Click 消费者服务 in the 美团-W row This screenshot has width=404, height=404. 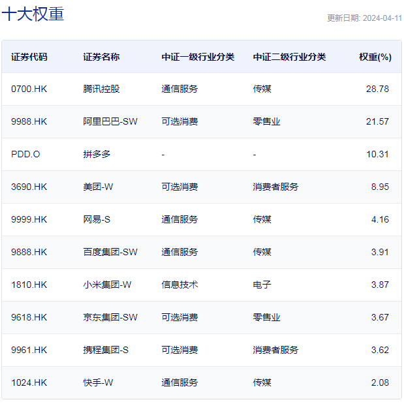coord(275,187)
